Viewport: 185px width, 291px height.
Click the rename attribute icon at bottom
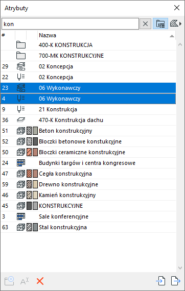(x=25, y=281)
